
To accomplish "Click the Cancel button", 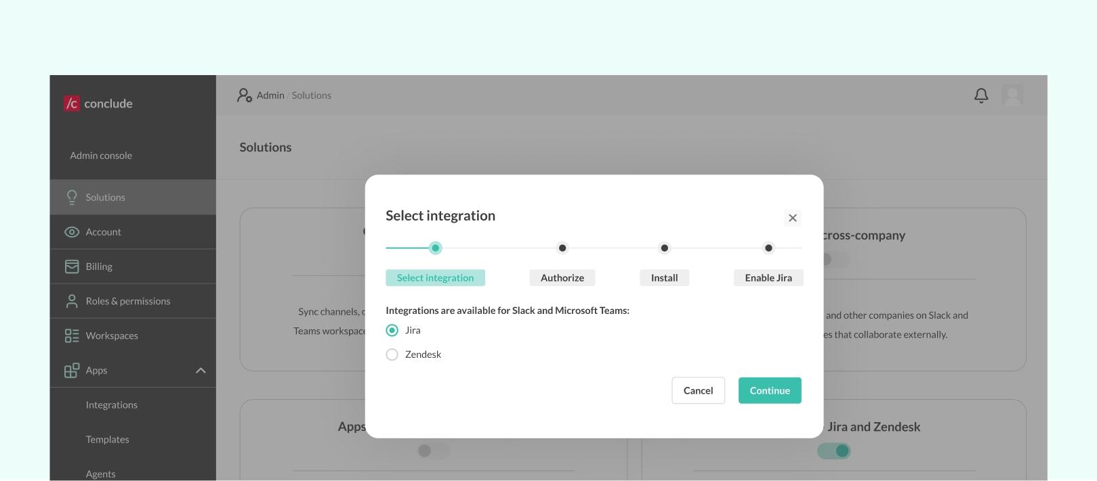I will coord(698,390).
